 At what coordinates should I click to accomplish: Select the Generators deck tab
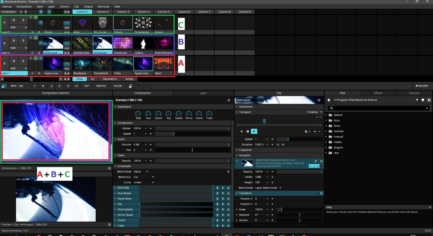pyautogui.click(x=110, y=79)
